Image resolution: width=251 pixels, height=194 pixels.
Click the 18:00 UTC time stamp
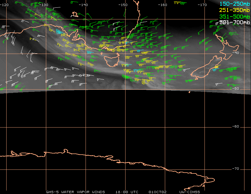127,192
